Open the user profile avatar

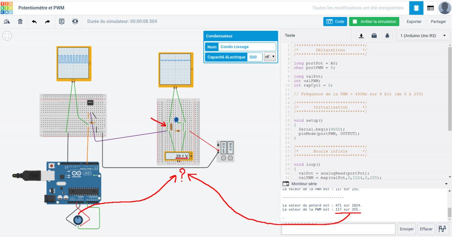click(445, 8)
